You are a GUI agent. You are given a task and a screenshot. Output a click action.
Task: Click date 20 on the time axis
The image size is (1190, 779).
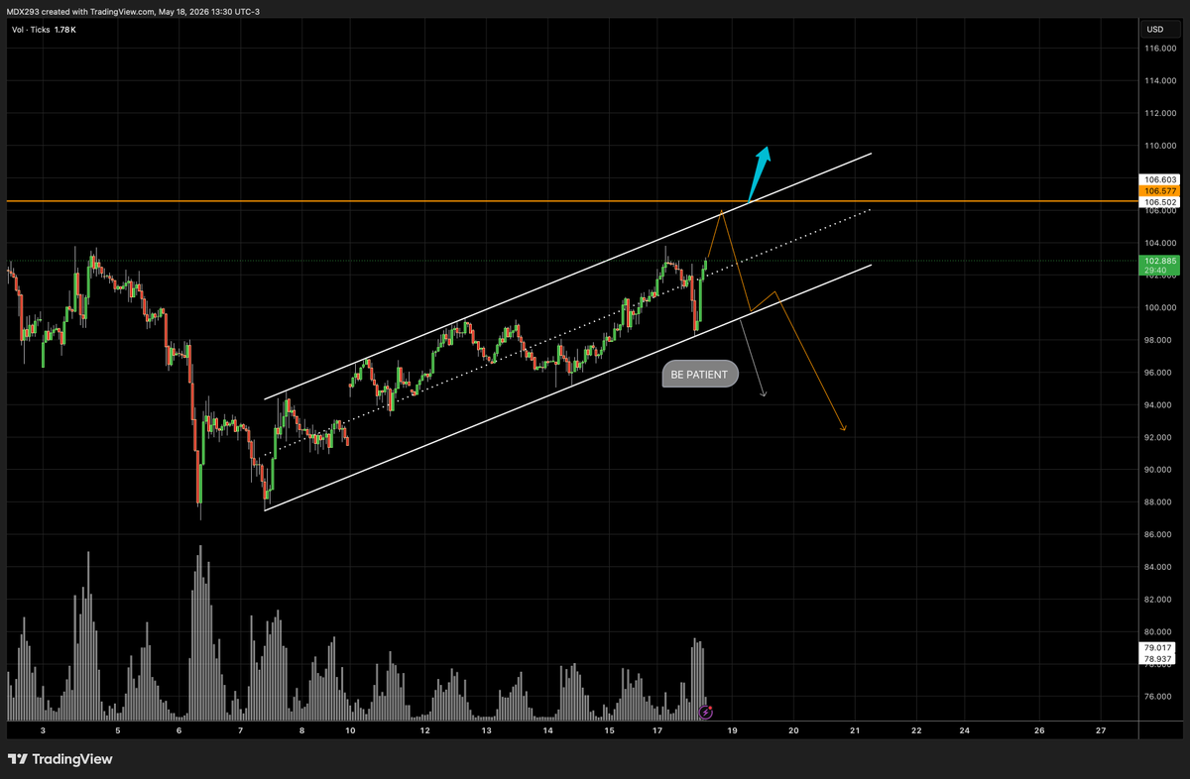click(793, 730)
